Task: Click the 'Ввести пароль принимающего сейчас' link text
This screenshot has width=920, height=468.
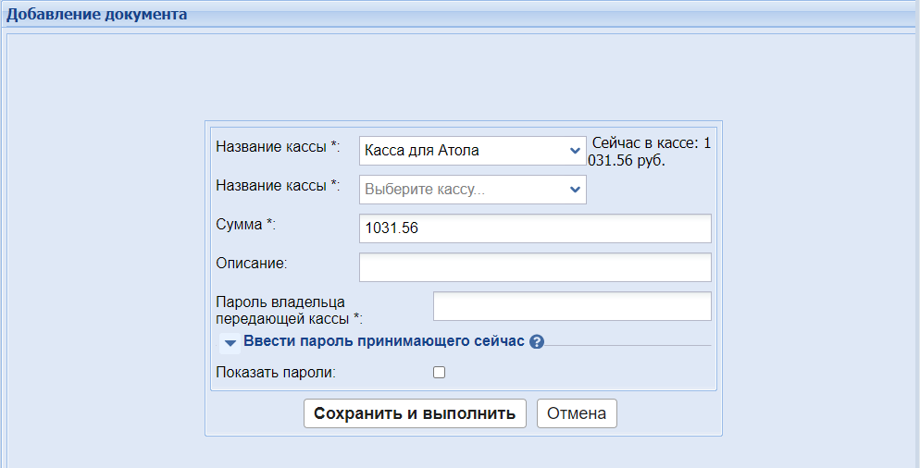Action: [x=383, y=341]
